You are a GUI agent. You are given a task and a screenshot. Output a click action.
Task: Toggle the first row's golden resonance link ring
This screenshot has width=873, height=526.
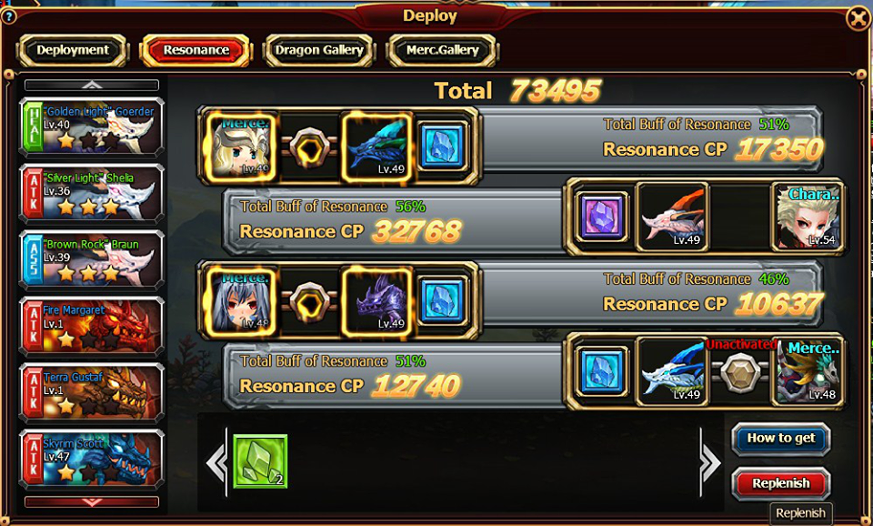[x=309, y=147]
